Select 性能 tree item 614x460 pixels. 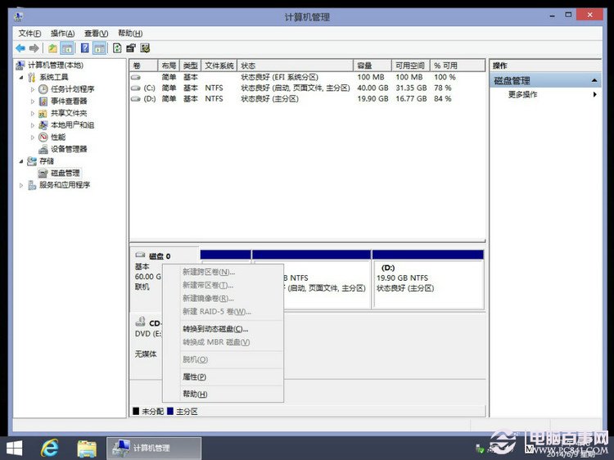point(58,137)
